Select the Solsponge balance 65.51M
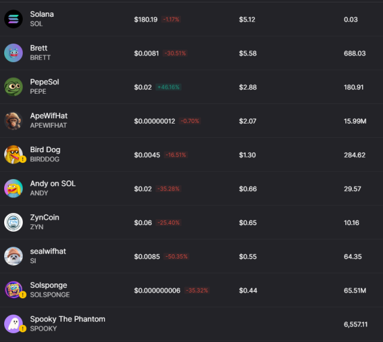The height and width of the screenshot is (342, 383). coord(355,291)
